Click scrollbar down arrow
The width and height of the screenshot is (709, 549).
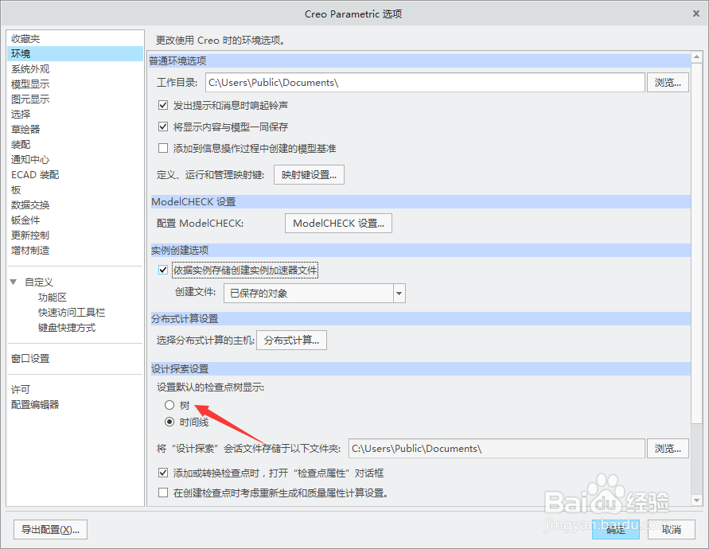(697, 500)
